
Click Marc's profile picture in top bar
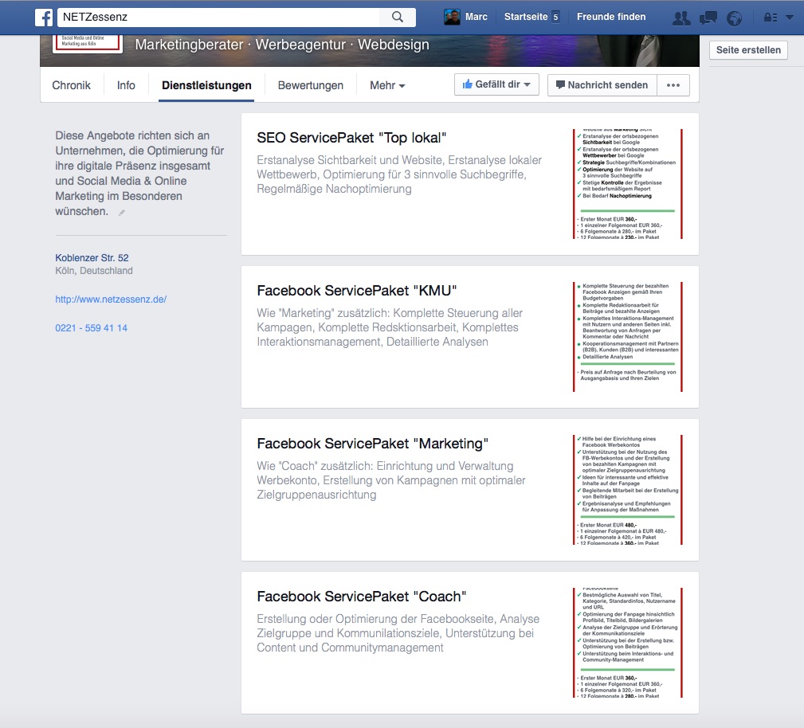pyautogui.click(x=452, y=17)
